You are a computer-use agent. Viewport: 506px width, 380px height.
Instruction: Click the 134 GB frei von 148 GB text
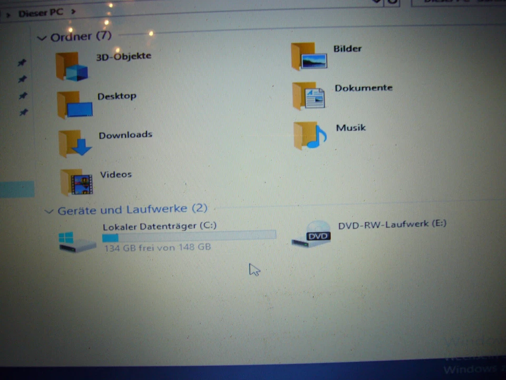pyautogui.click(x=157, y=247)
